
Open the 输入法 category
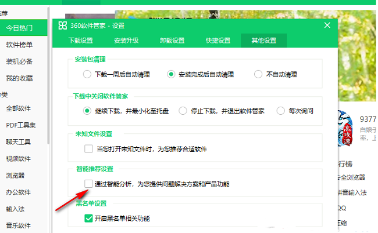(15, 209)
